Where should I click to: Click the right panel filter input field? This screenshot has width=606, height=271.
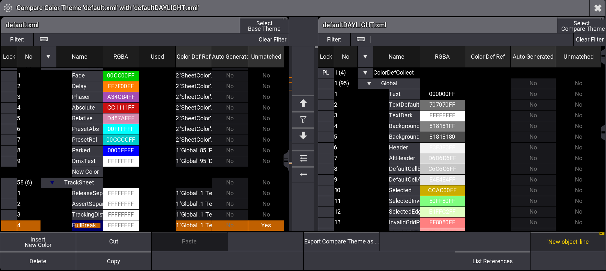(470, 40)
